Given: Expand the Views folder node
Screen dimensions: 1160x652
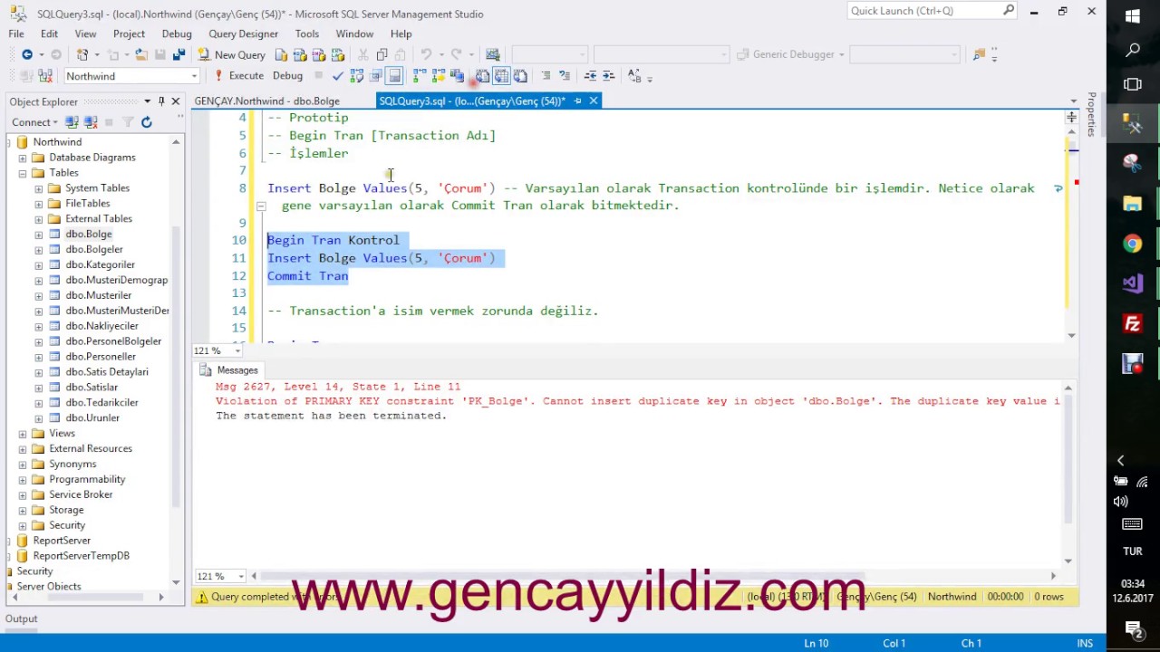Looking at the screenshot, I should (x=23, y=433).
